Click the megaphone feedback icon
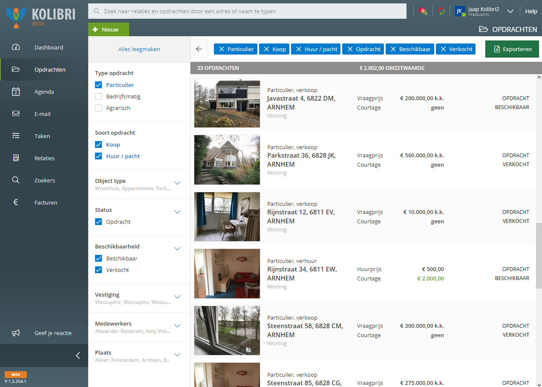Image resolution: width=542 pixels, height=387 pixels. (16, 333)
